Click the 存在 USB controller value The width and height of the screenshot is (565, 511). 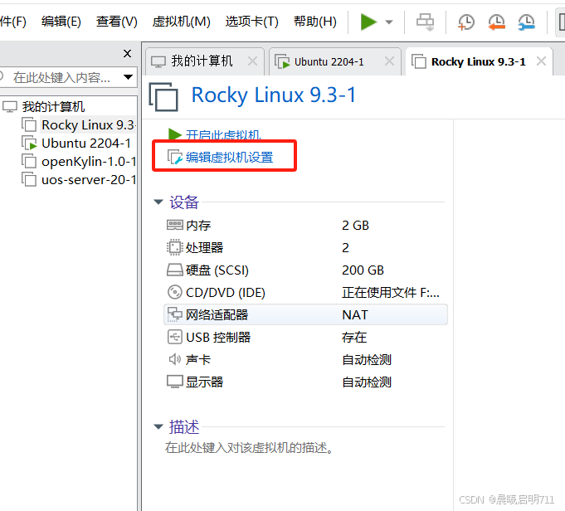[x=354, y=338]
